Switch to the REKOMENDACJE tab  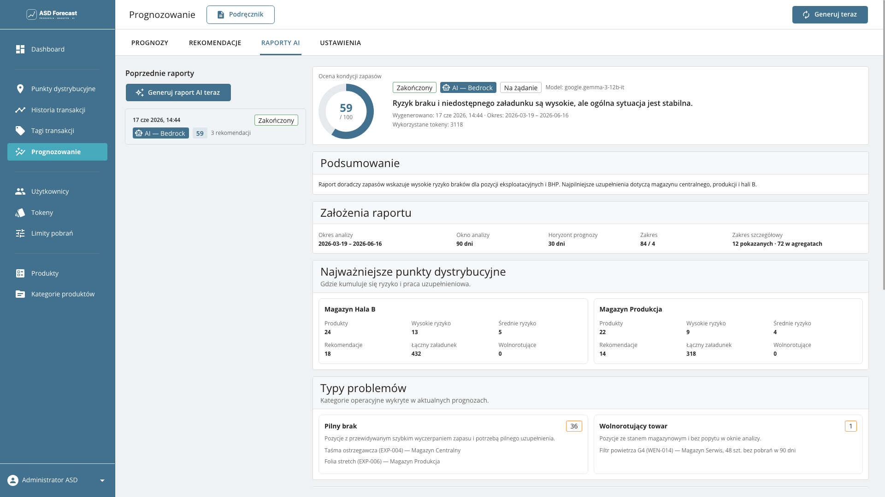[215, 43]
